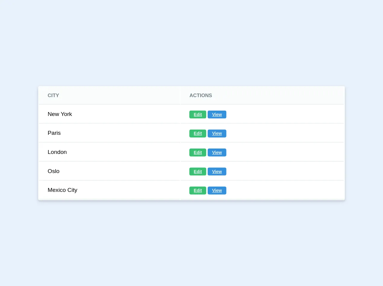Click blank header area right of ACTIONS

[x=278, y=95]
